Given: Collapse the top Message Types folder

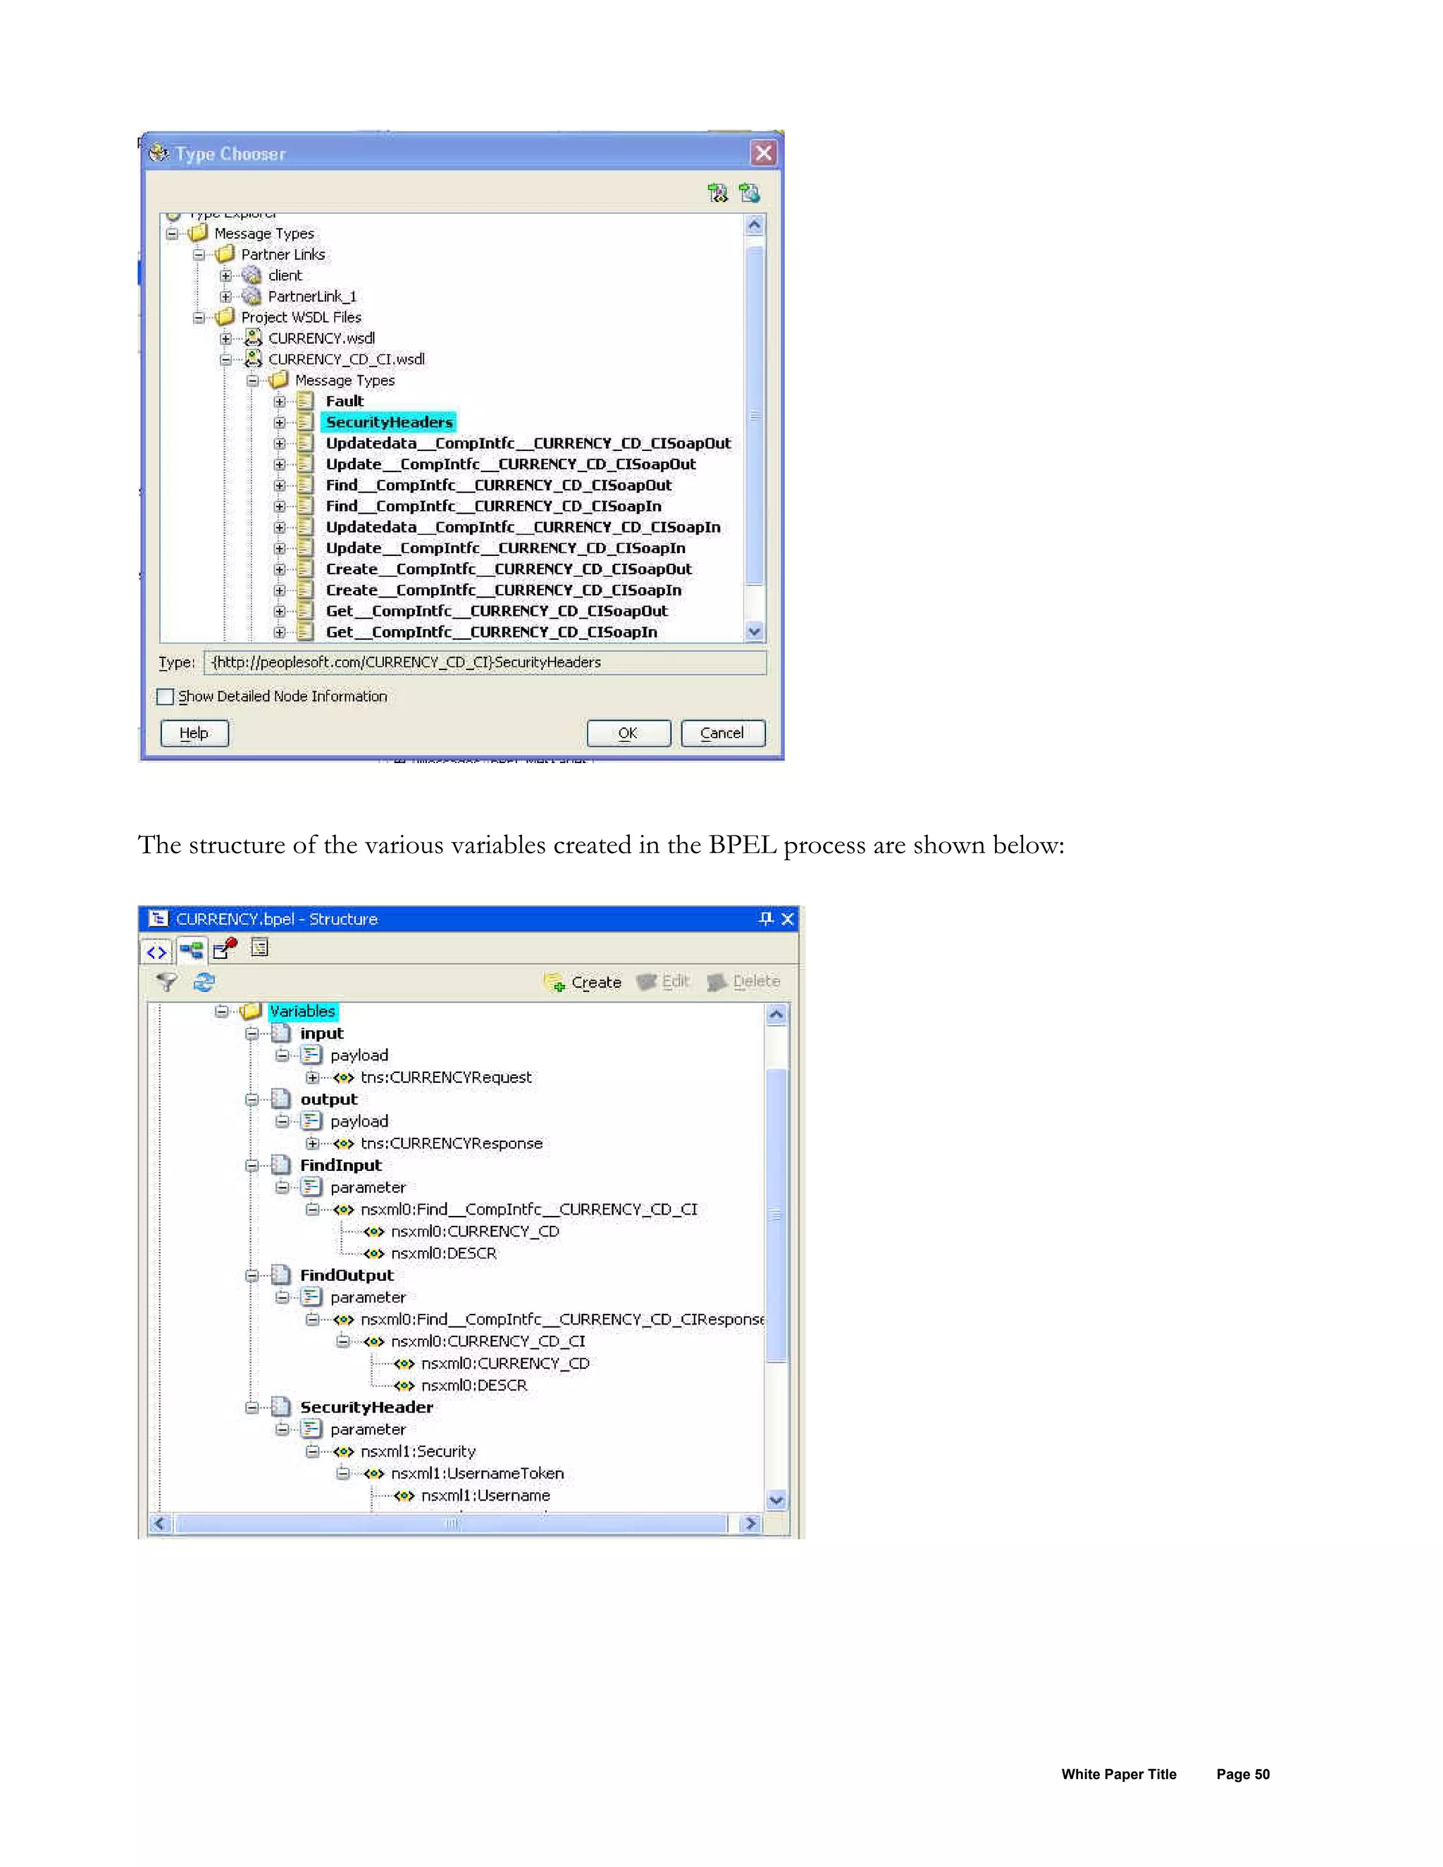Looking at the screenshot, I should pyautogui.click(x=172, y=233).
